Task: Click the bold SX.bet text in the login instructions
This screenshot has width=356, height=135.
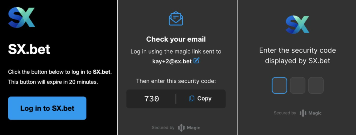Action: pos(102,72)
